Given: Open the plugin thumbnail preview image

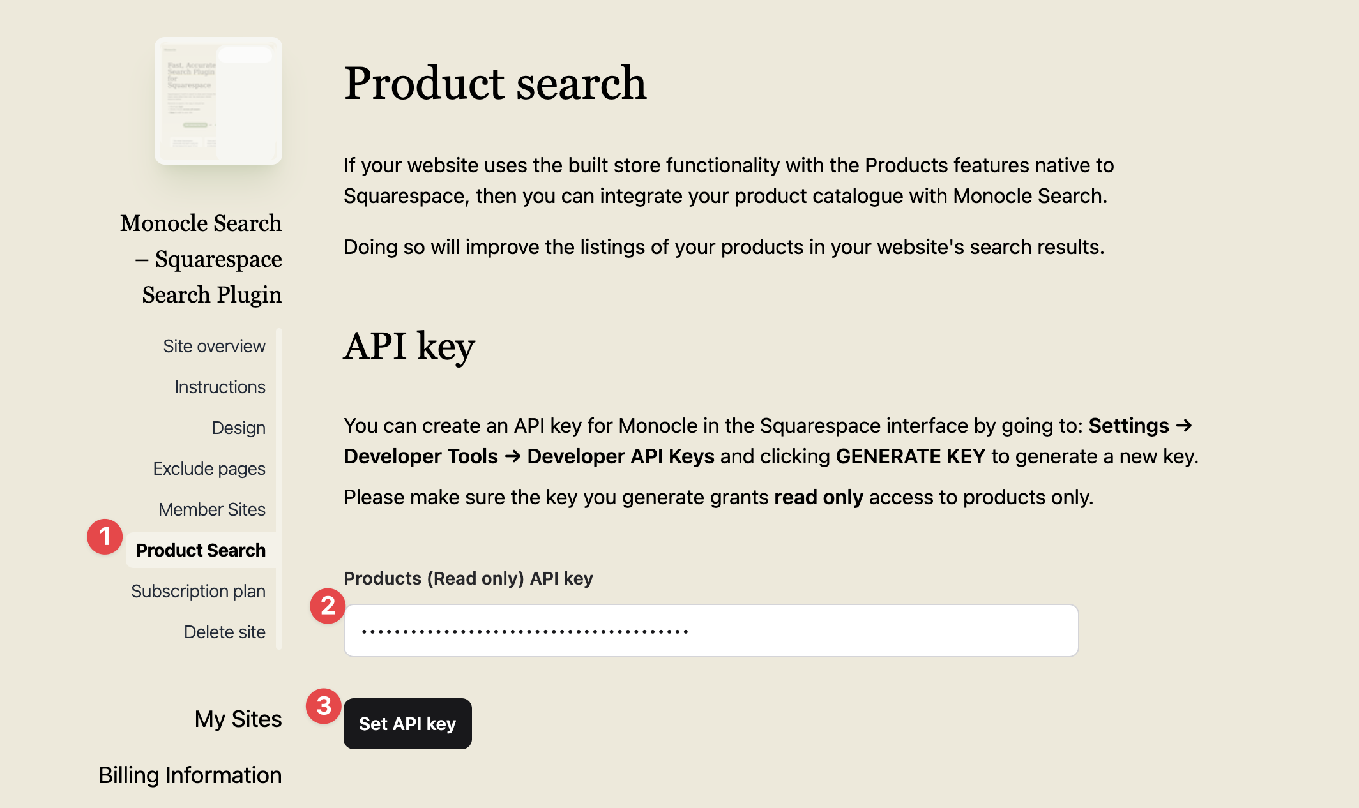Looking at the screenshot, I should click(217, 100).
